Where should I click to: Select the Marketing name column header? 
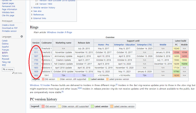click(63, 43)
